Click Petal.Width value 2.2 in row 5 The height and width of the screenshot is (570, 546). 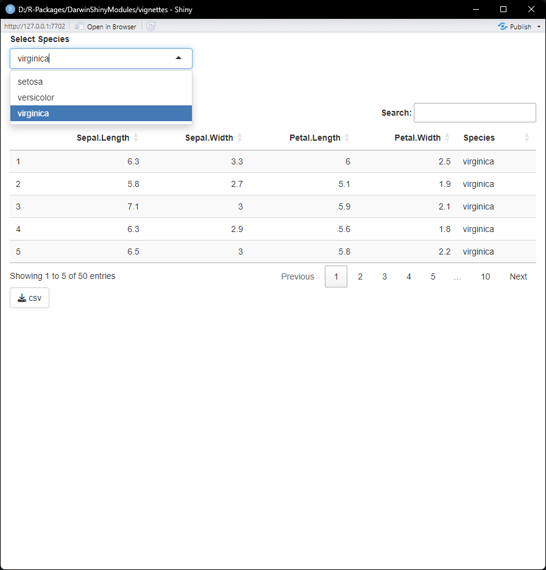coord(444,252)
